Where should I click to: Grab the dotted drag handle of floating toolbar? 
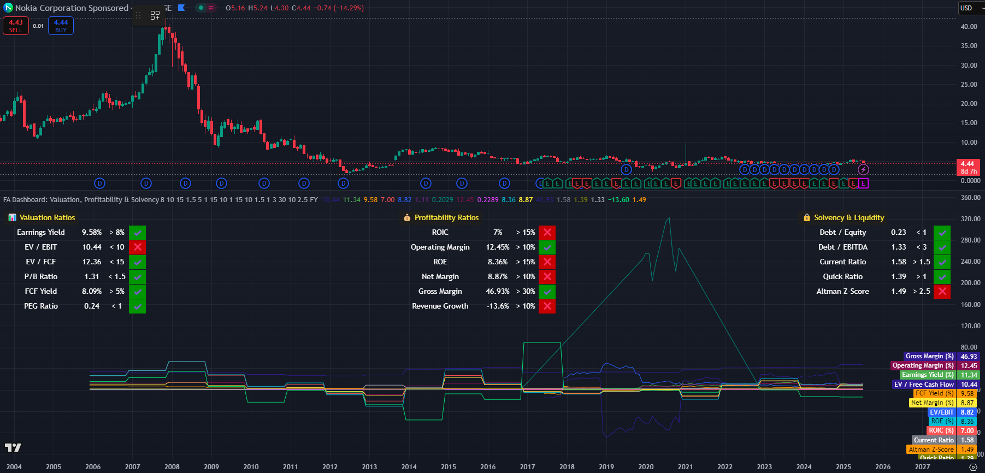[138, 15]
